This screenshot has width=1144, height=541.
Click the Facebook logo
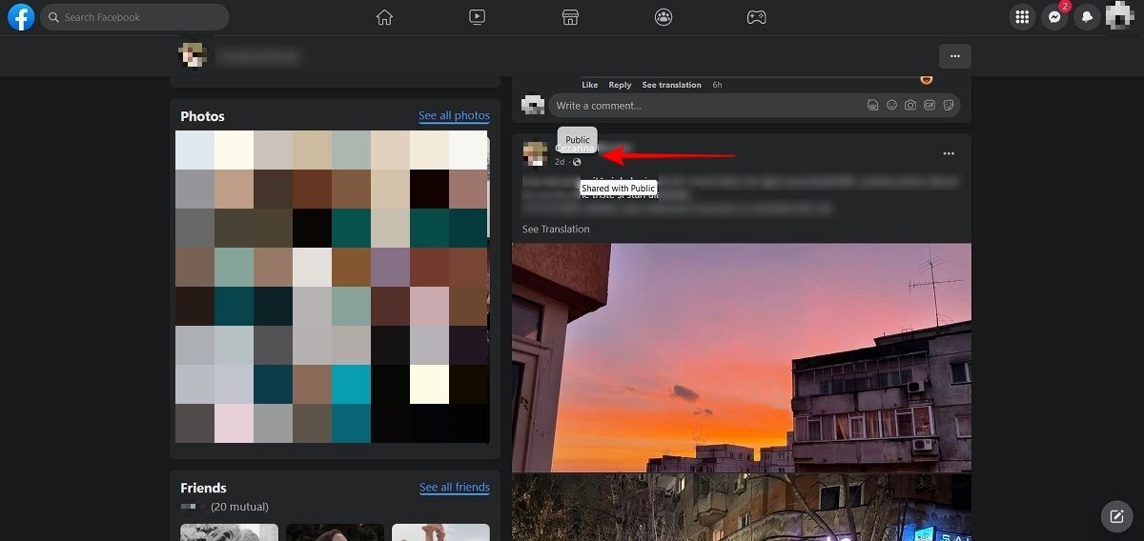pyautogui.click(x=21, y=17)
